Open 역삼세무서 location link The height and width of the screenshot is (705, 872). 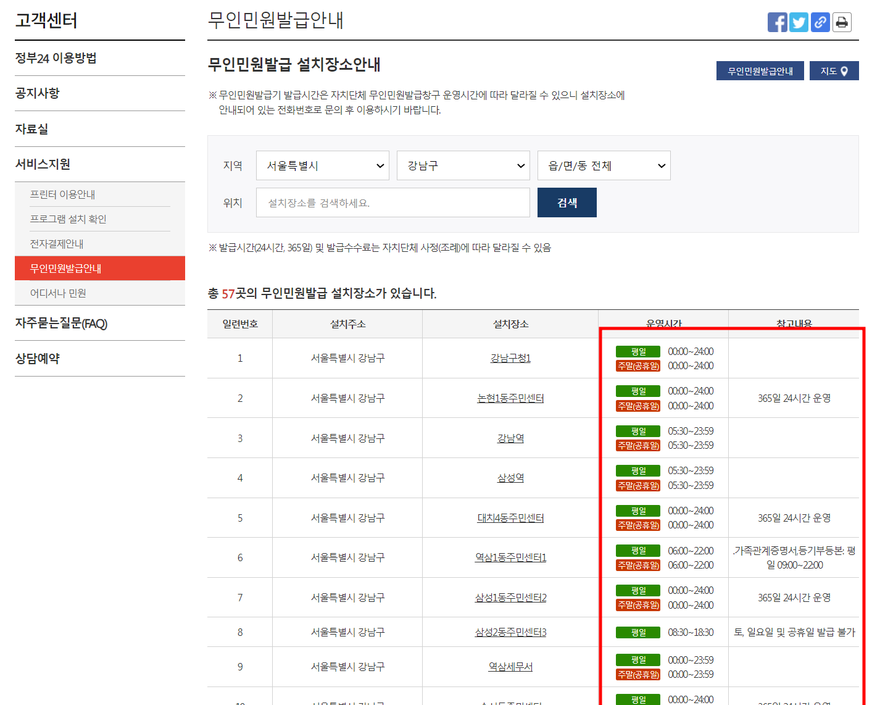coord(510,667)
